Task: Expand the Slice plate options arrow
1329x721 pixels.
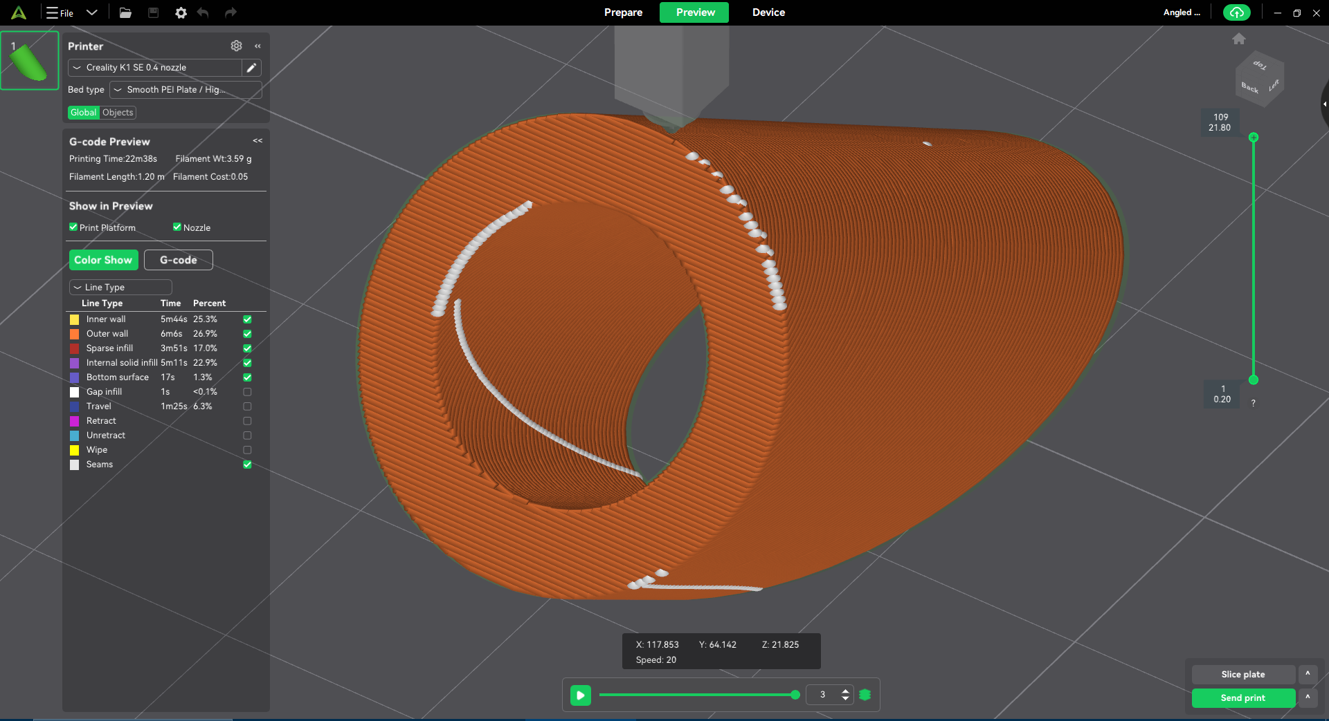Action: pos(1308,674)
